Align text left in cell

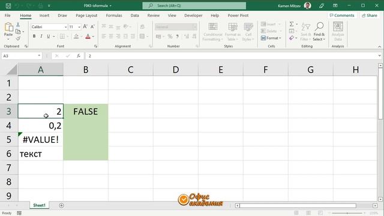click(x=104, y=36)
